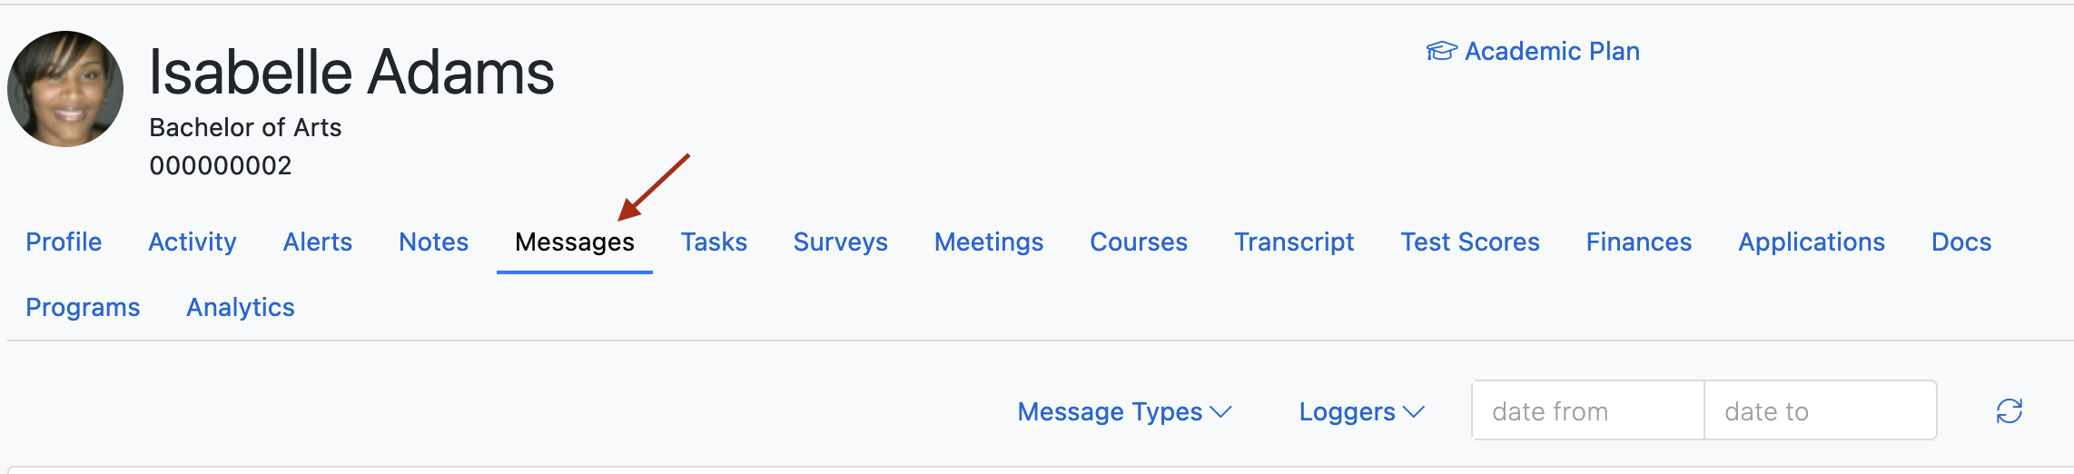Click into the date from field
The image size is (2074, 474).
[1588, 410]
